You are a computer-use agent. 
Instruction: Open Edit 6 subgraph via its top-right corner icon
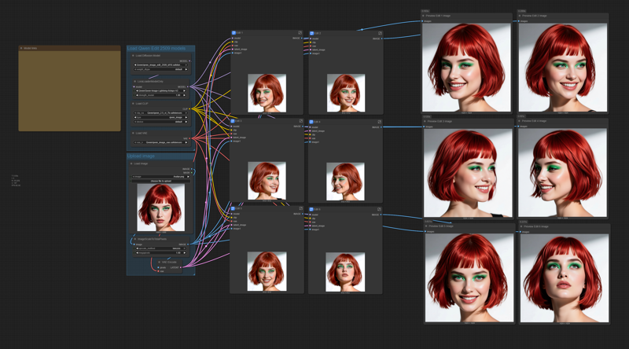click(x=379, y=210)
